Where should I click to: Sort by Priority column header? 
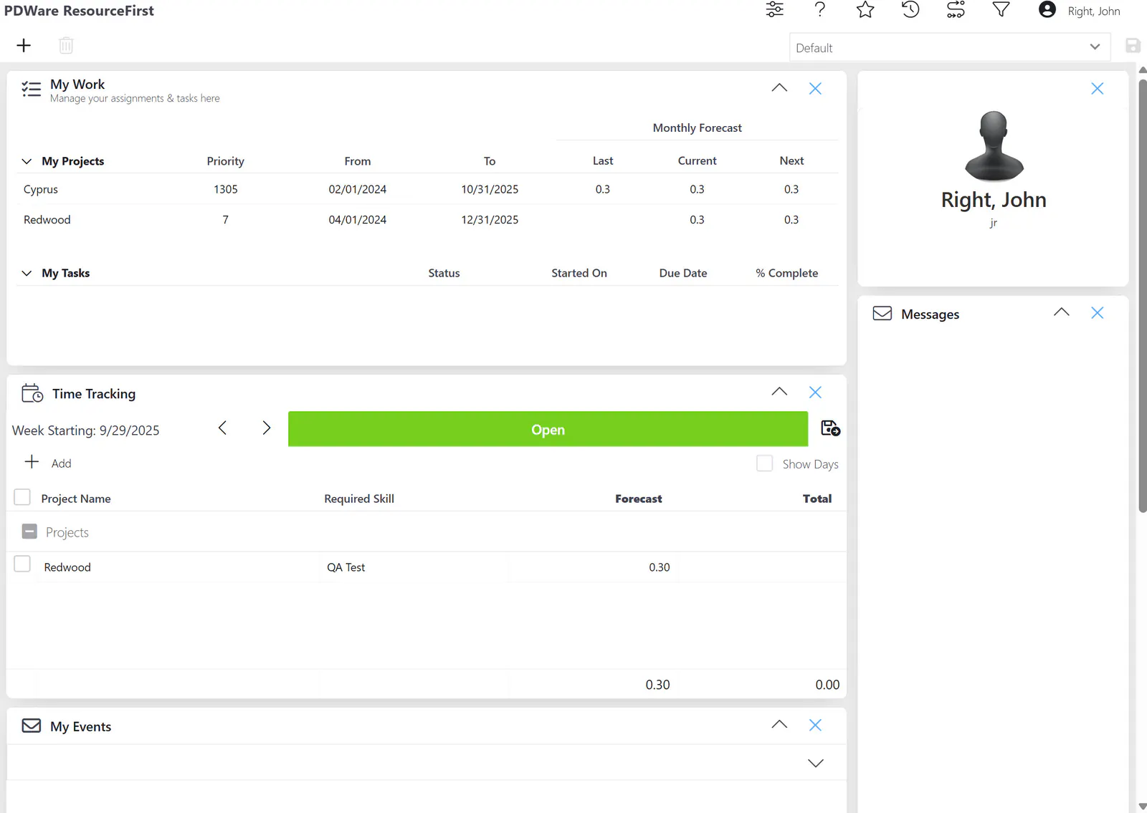225,161
